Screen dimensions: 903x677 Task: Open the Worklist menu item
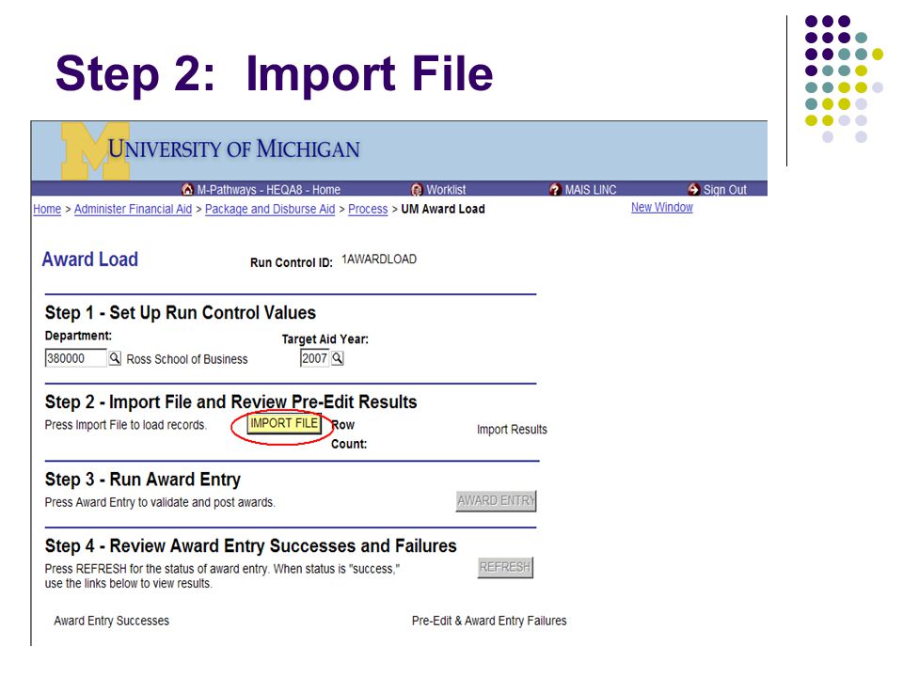click(446, 189)
